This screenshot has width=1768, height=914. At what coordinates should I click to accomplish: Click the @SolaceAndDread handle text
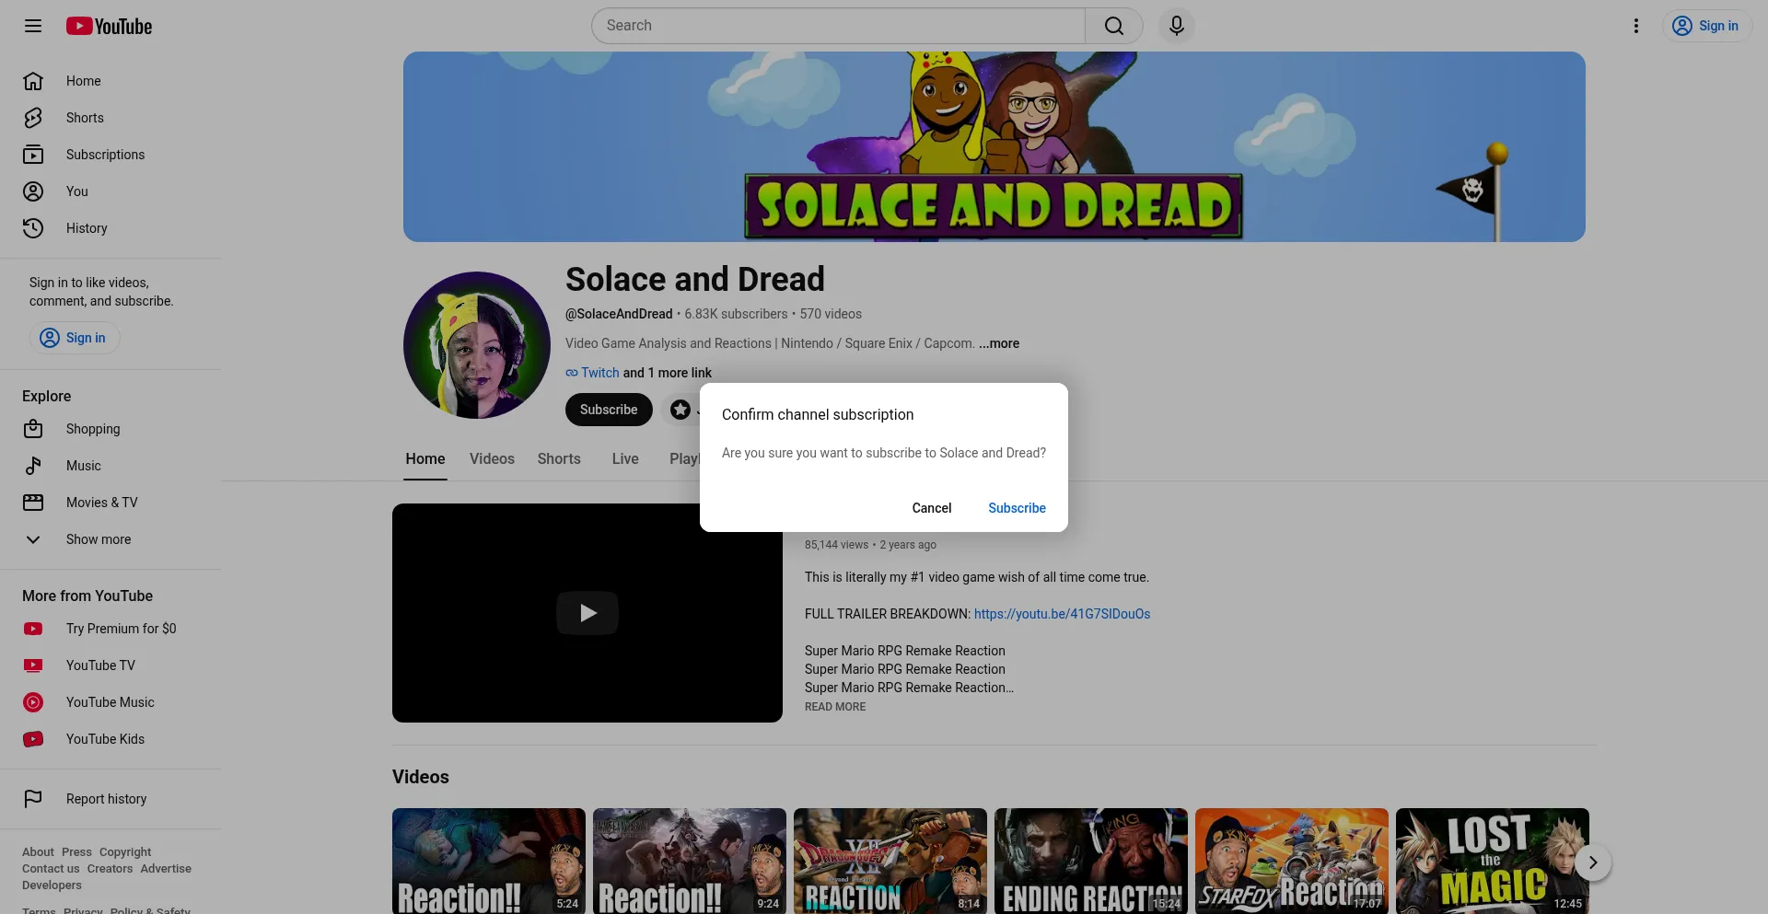point(619,314)
